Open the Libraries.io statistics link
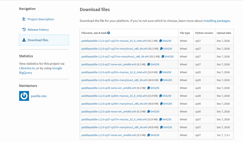The width and height of the screenshot is (243, 142). [27, 68]
